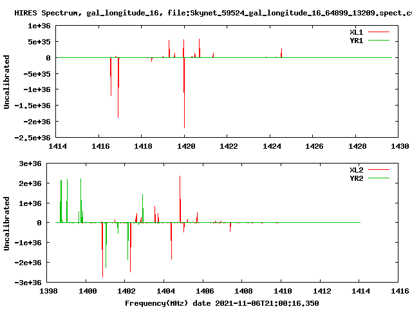
Task: Click the Uncalibrated label of the XL2 plot
Action: [x=6, y=223]
